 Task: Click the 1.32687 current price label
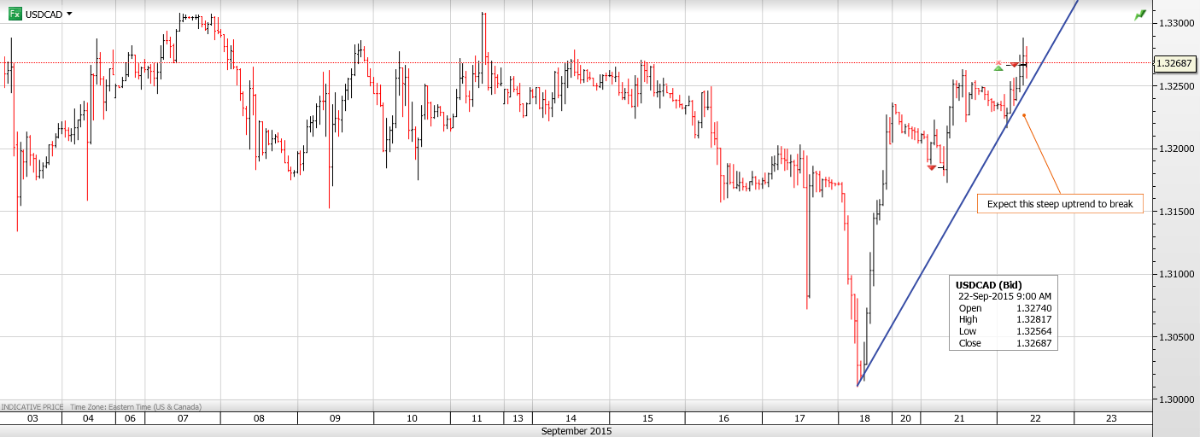tap(1175, 62)
